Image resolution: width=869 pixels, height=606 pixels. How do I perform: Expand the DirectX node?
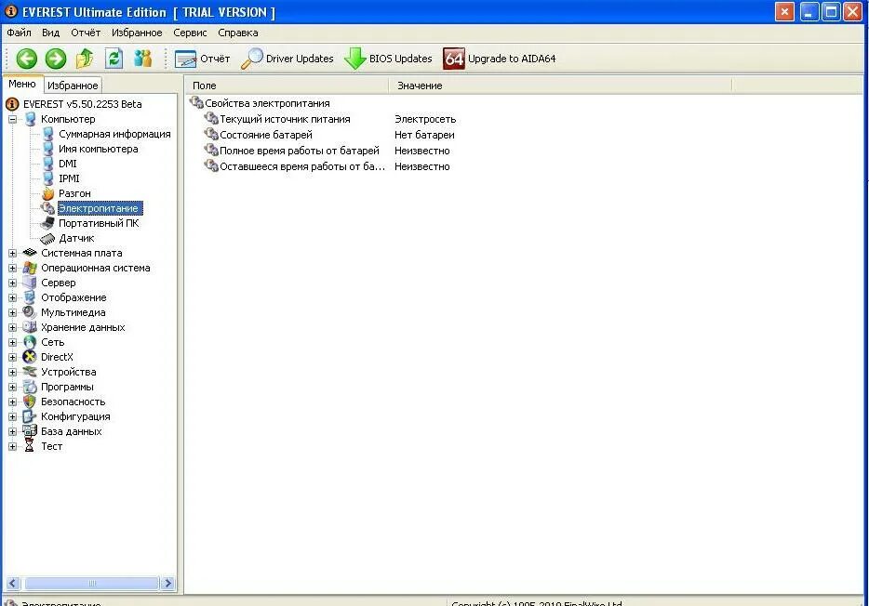coord(12,358)
